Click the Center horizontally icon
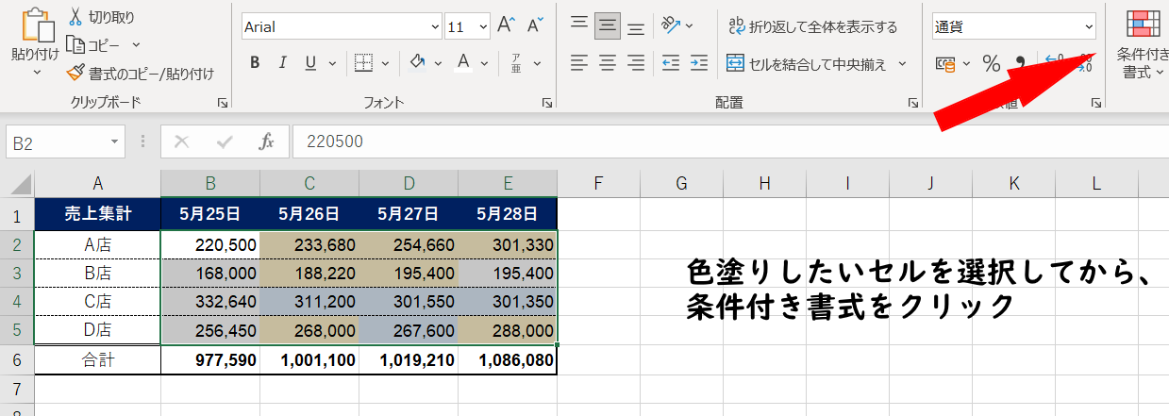 click(x=608, y=63)
